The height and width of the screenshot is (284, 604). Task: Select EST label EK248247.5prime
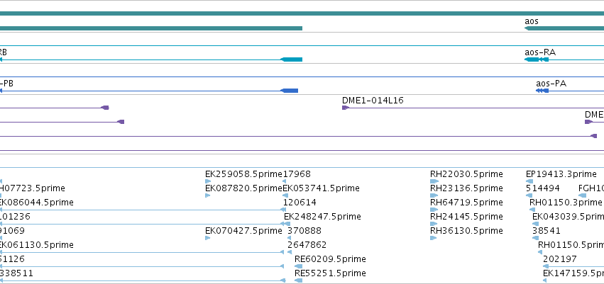pos(322,217)
